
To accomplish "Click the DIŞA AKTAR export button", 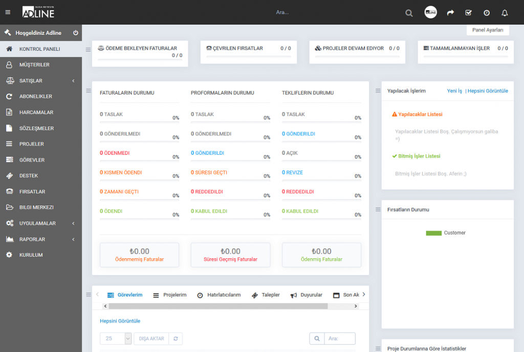I will click(x=151, y=339).
